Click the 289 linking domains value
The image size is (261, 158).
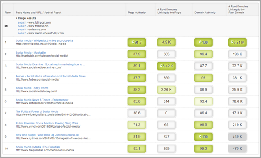pyautogui.click(x=167, y=148)
